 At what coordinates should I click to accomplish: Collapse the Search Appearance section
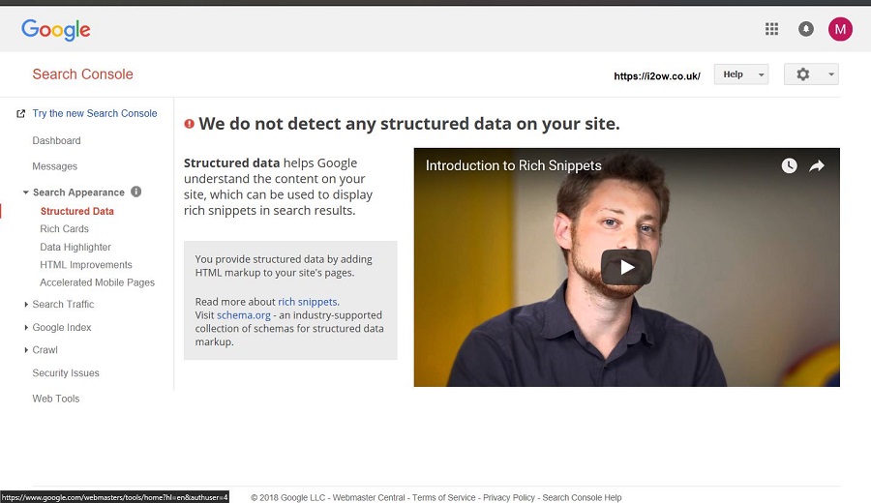pos(25,192)
